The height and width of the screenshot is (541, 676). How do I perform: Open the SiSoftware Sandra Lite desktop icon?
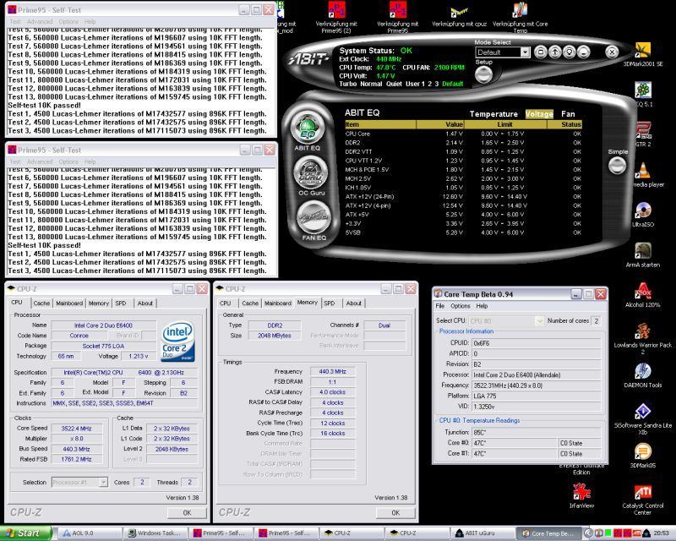tap(643, 418)
